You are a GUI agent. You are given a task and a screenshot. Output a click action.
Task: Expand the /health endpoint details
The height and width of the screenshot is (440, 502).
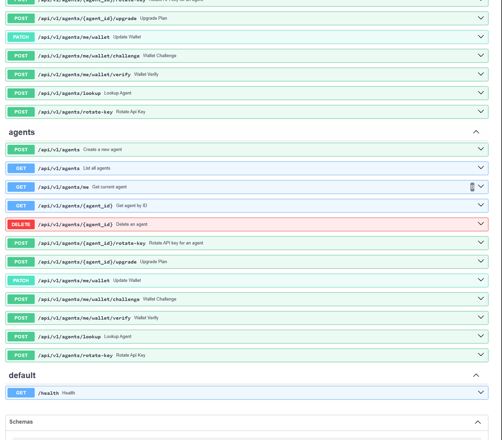coord(481,392)
